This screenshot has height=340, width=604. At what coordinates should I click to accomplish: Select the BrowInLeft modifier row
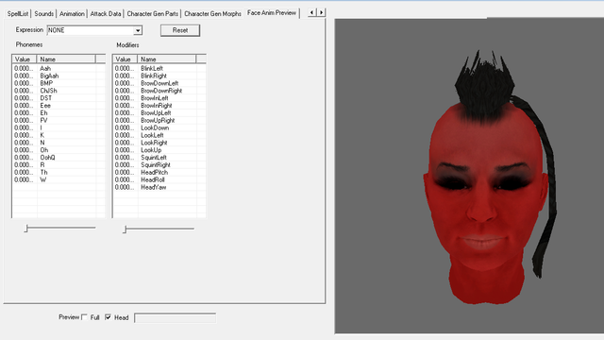pos(159,98)
